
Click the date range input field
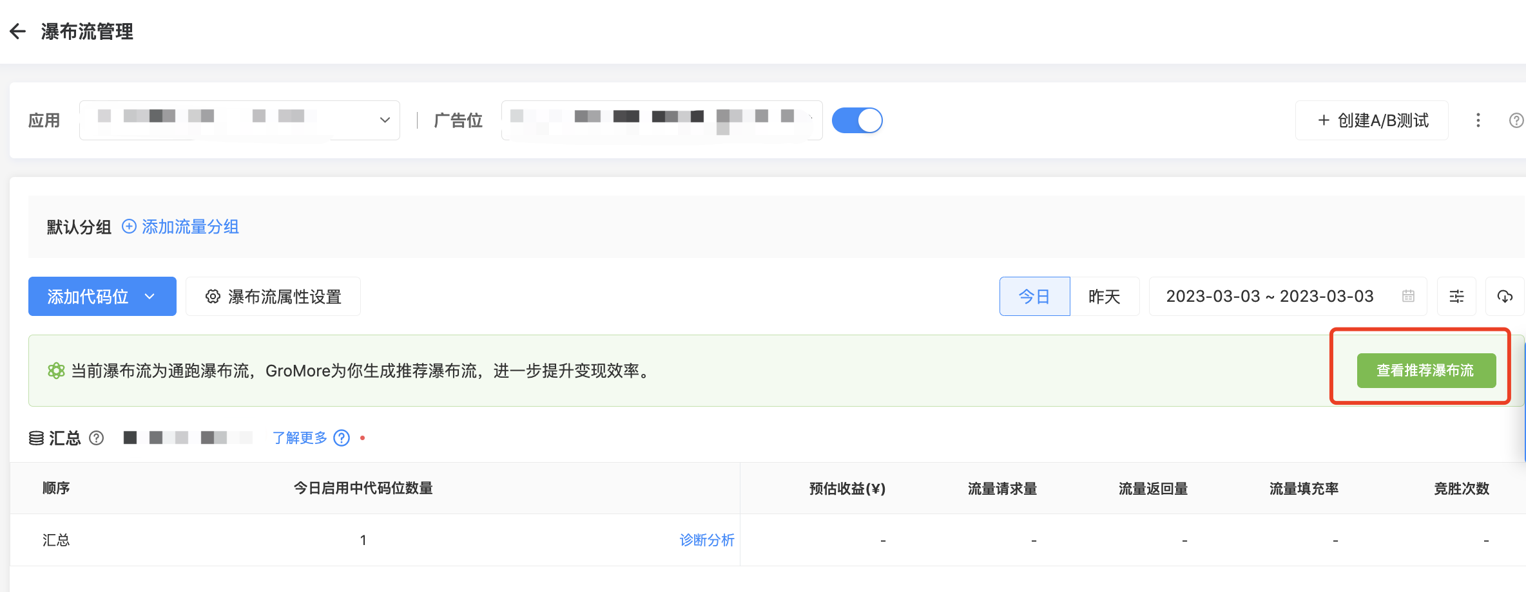click(x=1270, y=296)
